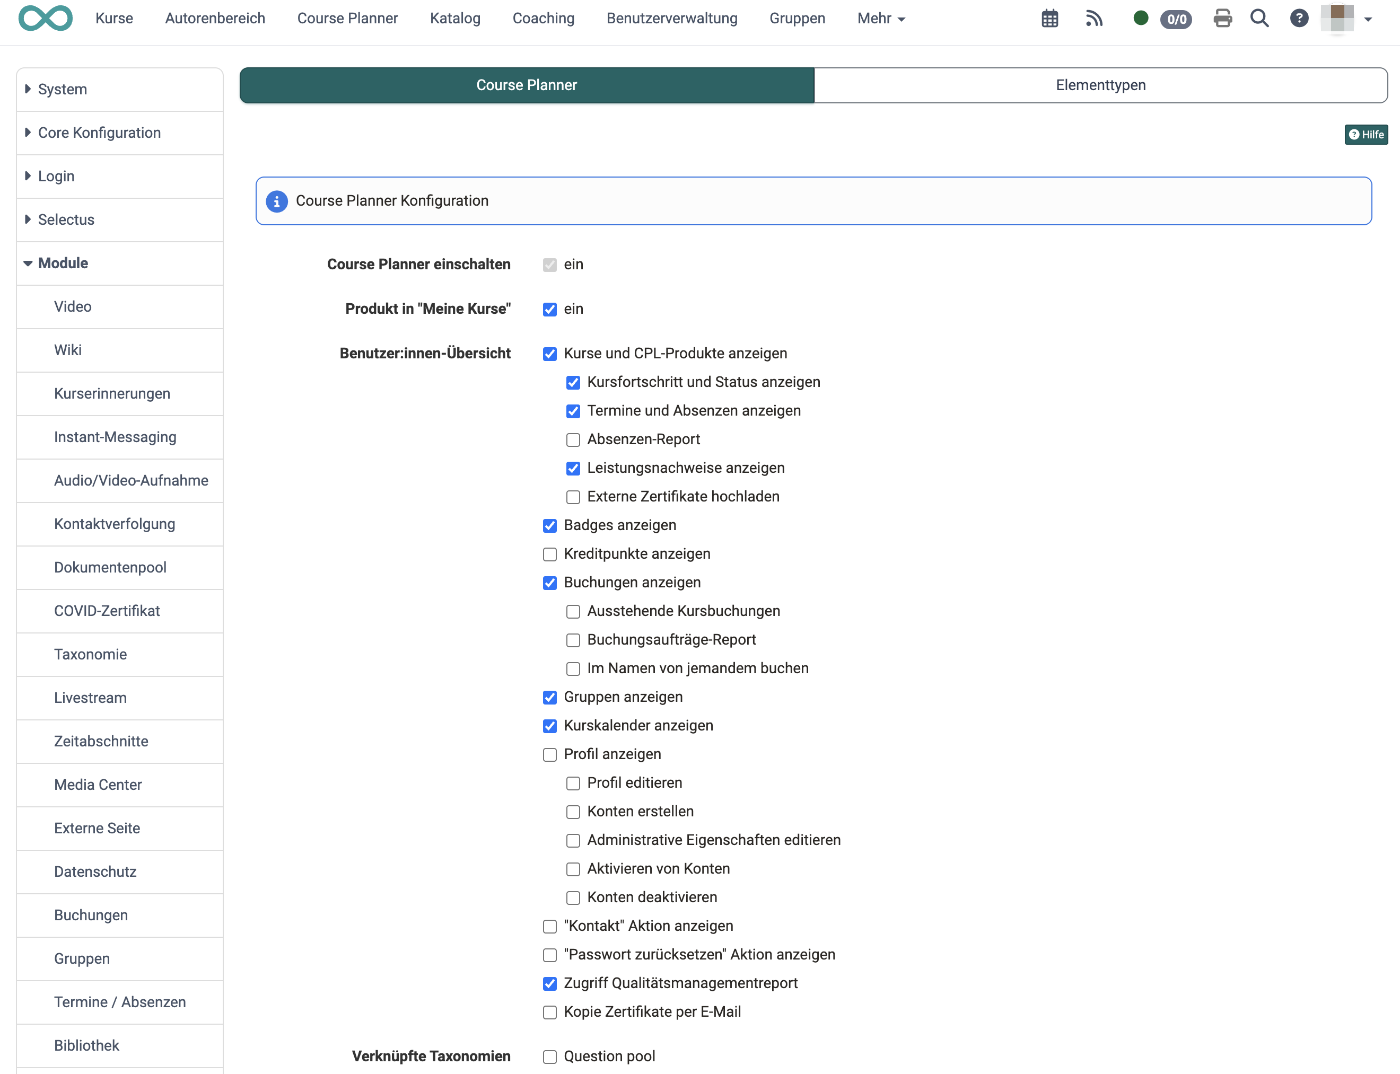
Task: Uncheck Zugriff Qualitätsmanagementreport
Action: click(550, 984)
